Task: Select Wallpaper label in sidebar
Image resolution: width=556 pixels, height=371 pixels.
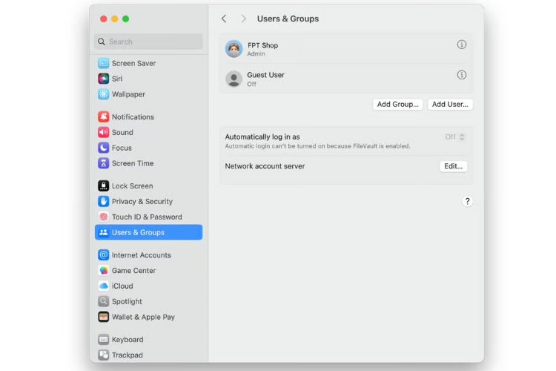Action: click(128, 94)
